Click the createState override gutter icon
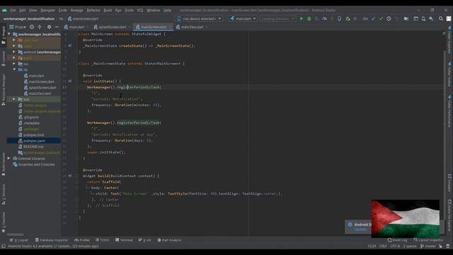The width and height of the screenshot is (453, 255). click(70, 45)
